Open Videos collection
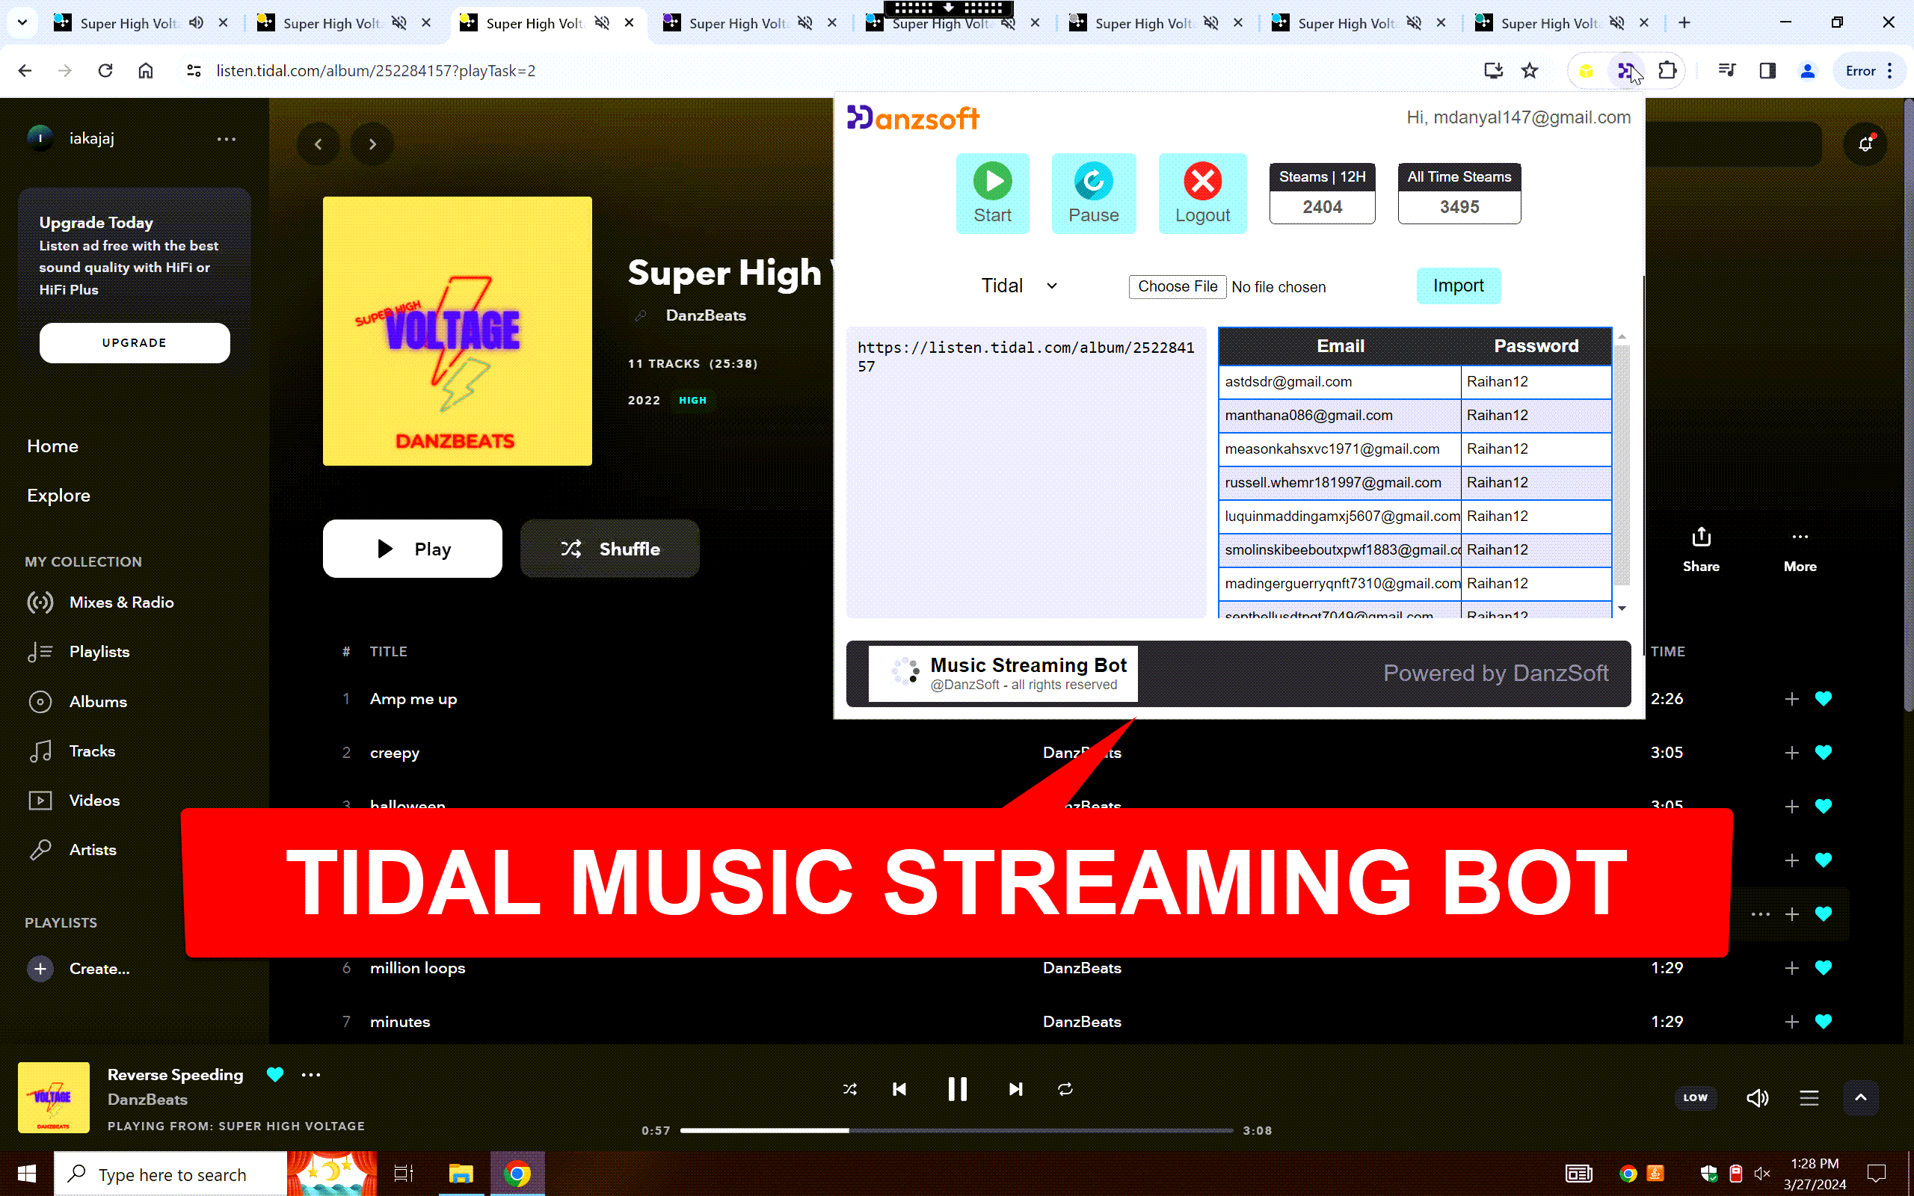 tap(73, 801)
